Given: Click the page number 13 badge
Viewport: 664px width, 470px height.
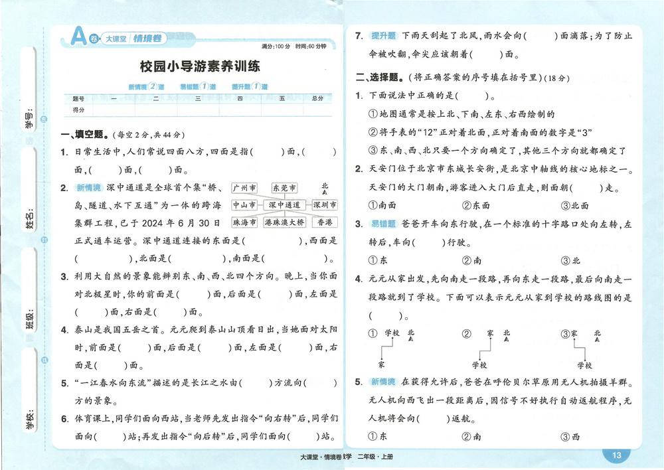Looking at the screenshot, I should [x=617, y=455].
